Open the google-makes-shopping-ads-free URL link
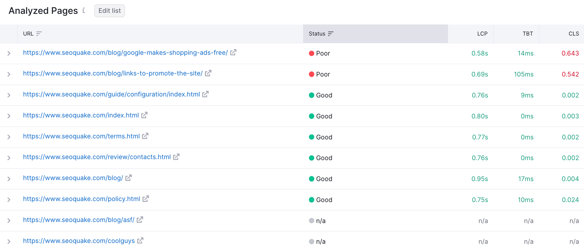 pyautogui.click(x=125, y=53)
